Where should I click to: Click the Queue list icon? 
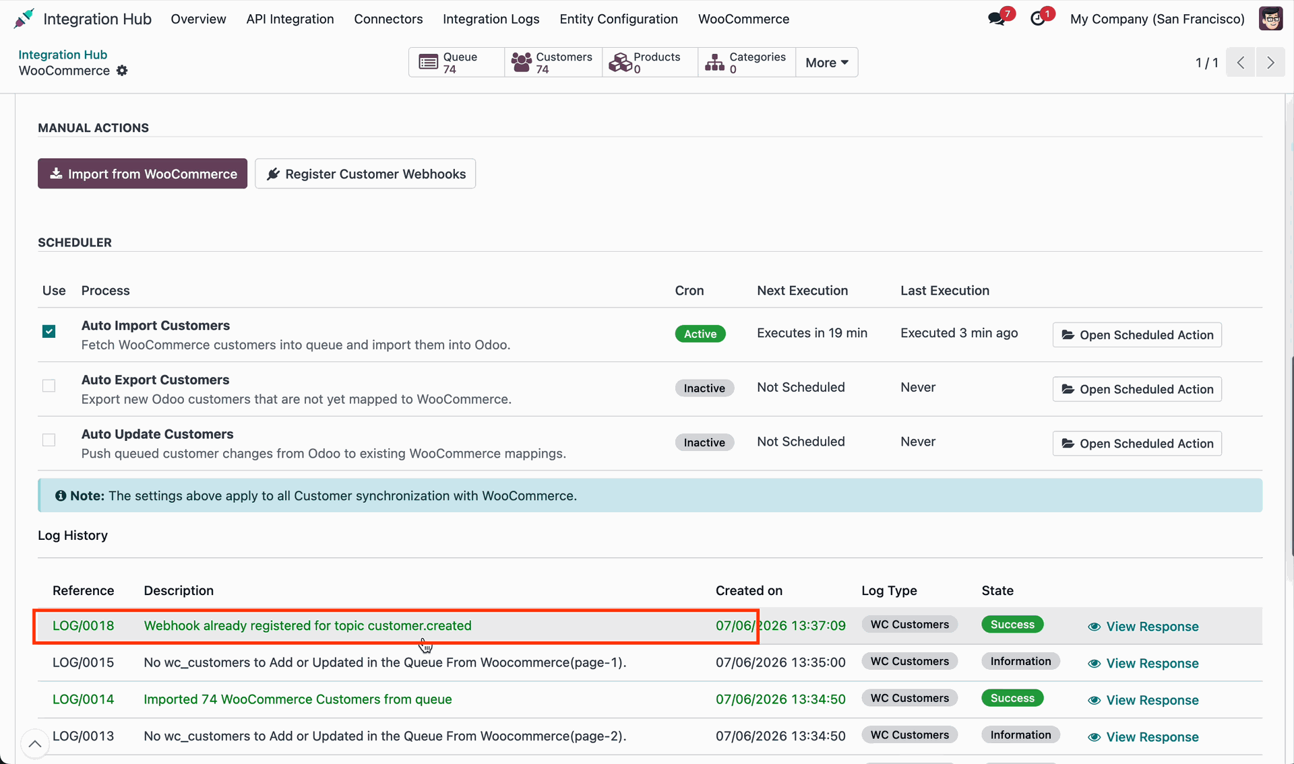(428, 63)
